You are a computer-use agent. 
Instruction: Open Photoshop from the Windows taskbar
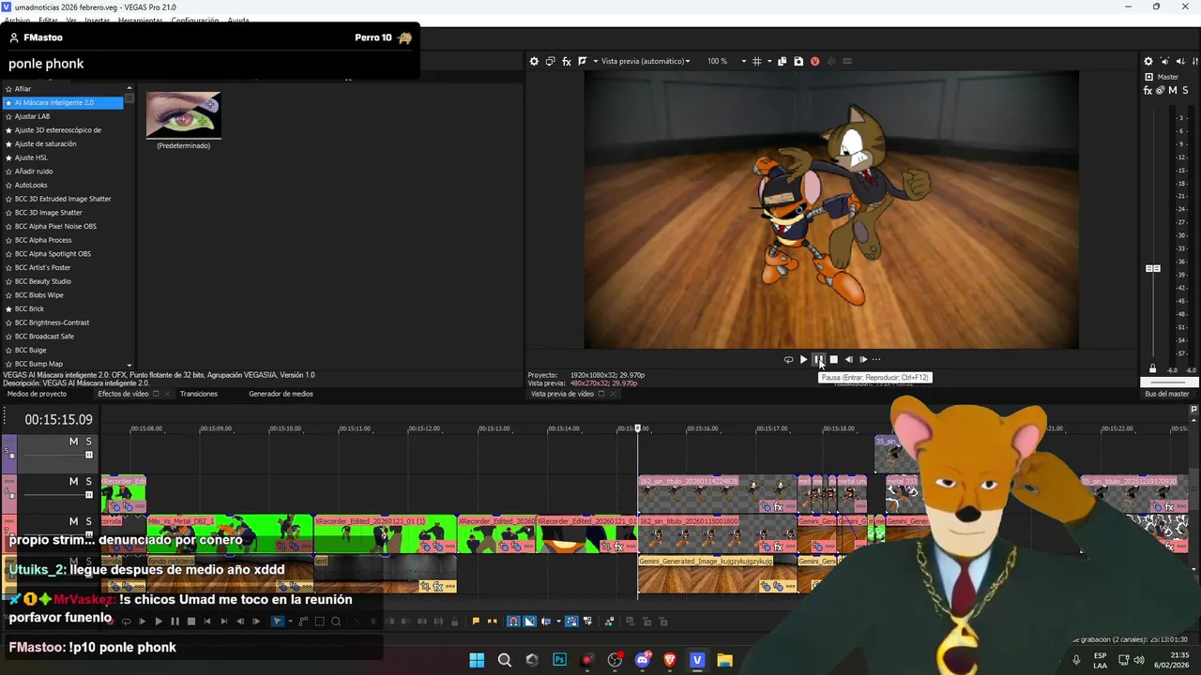click(559, 660)
